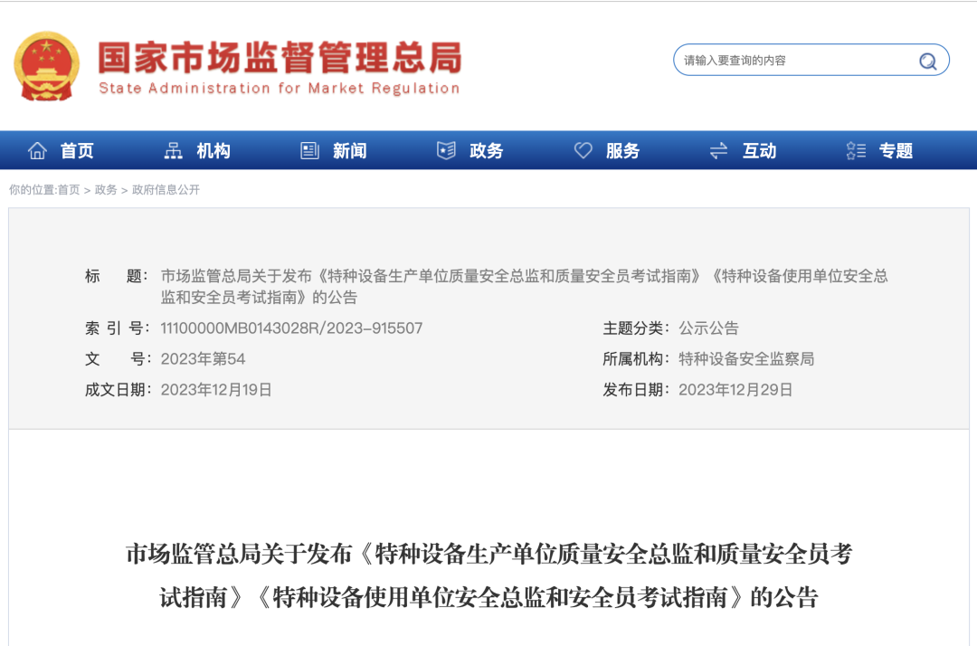Follow the 政务 breadcrumb link
The image size is (977, 646).
tap(106, 190)
